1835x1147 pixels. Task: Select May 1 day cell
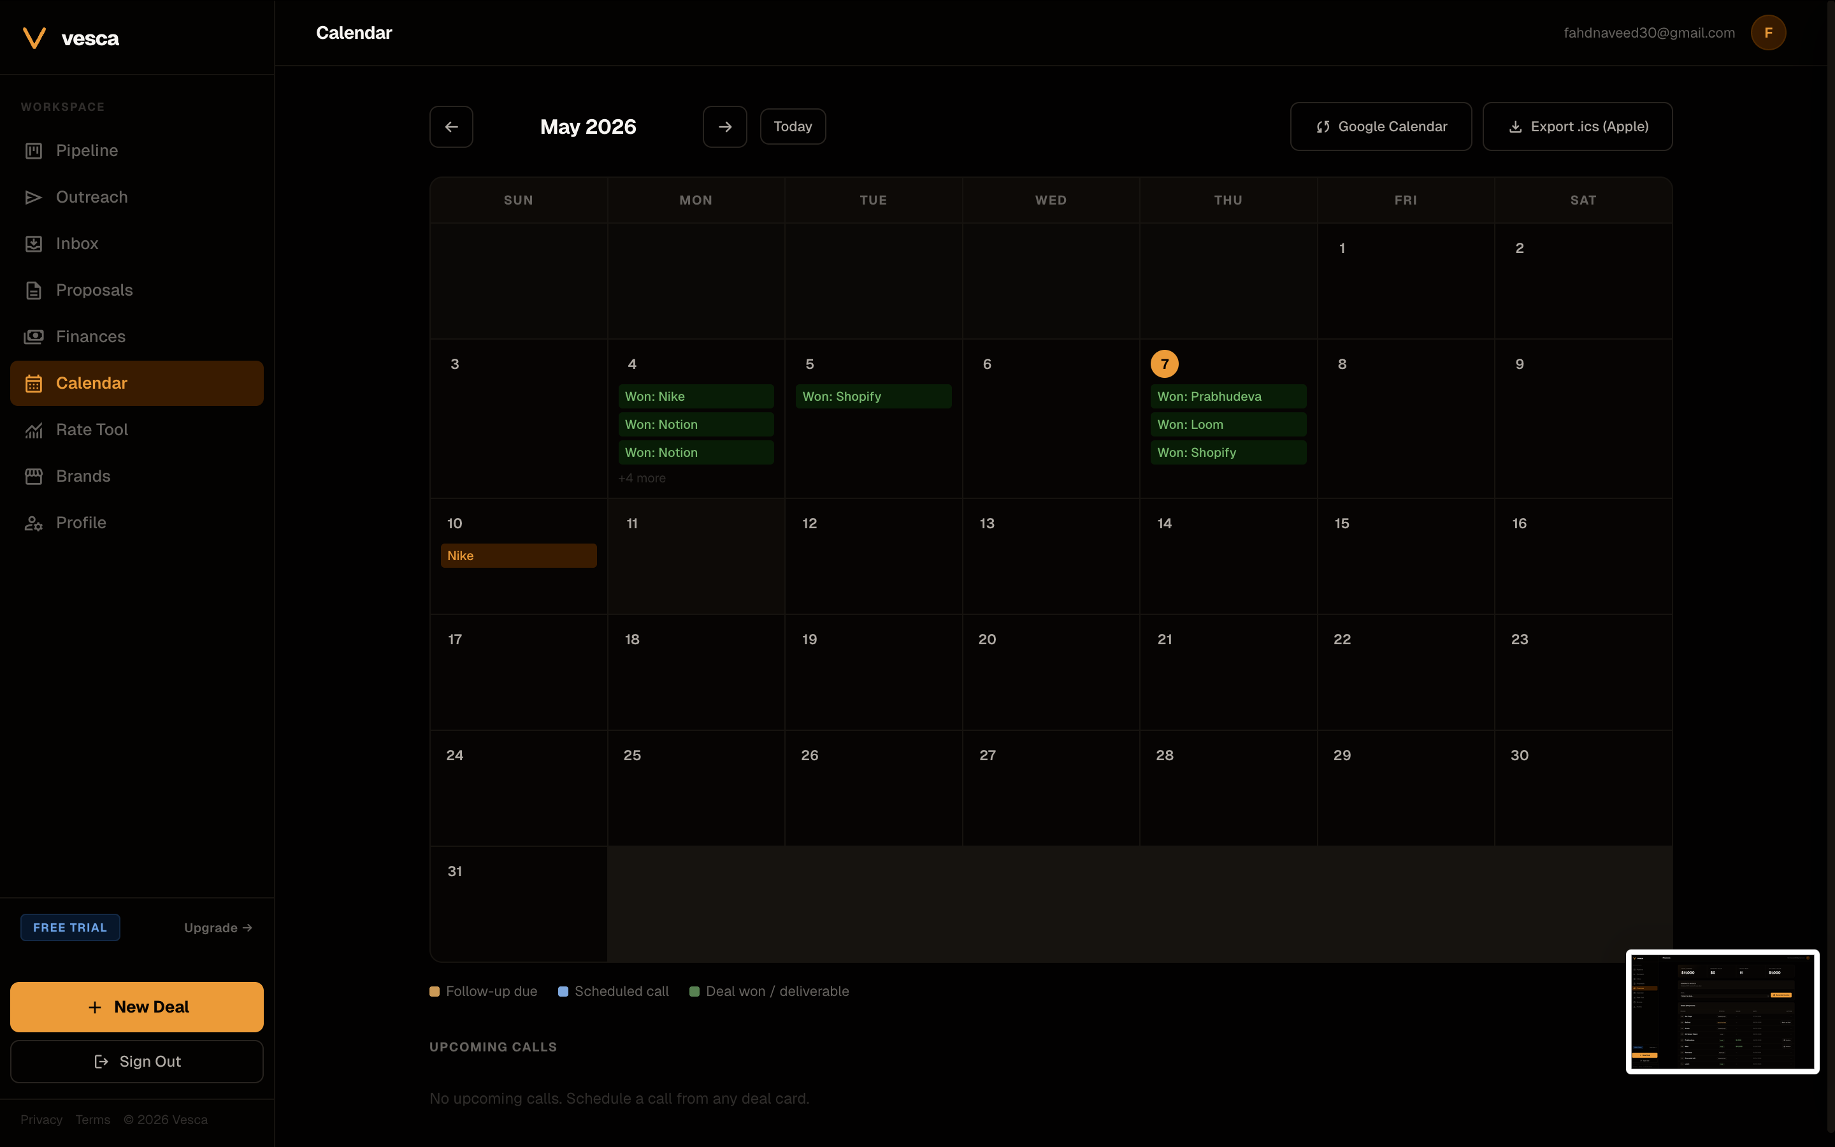click(1406, 280)
